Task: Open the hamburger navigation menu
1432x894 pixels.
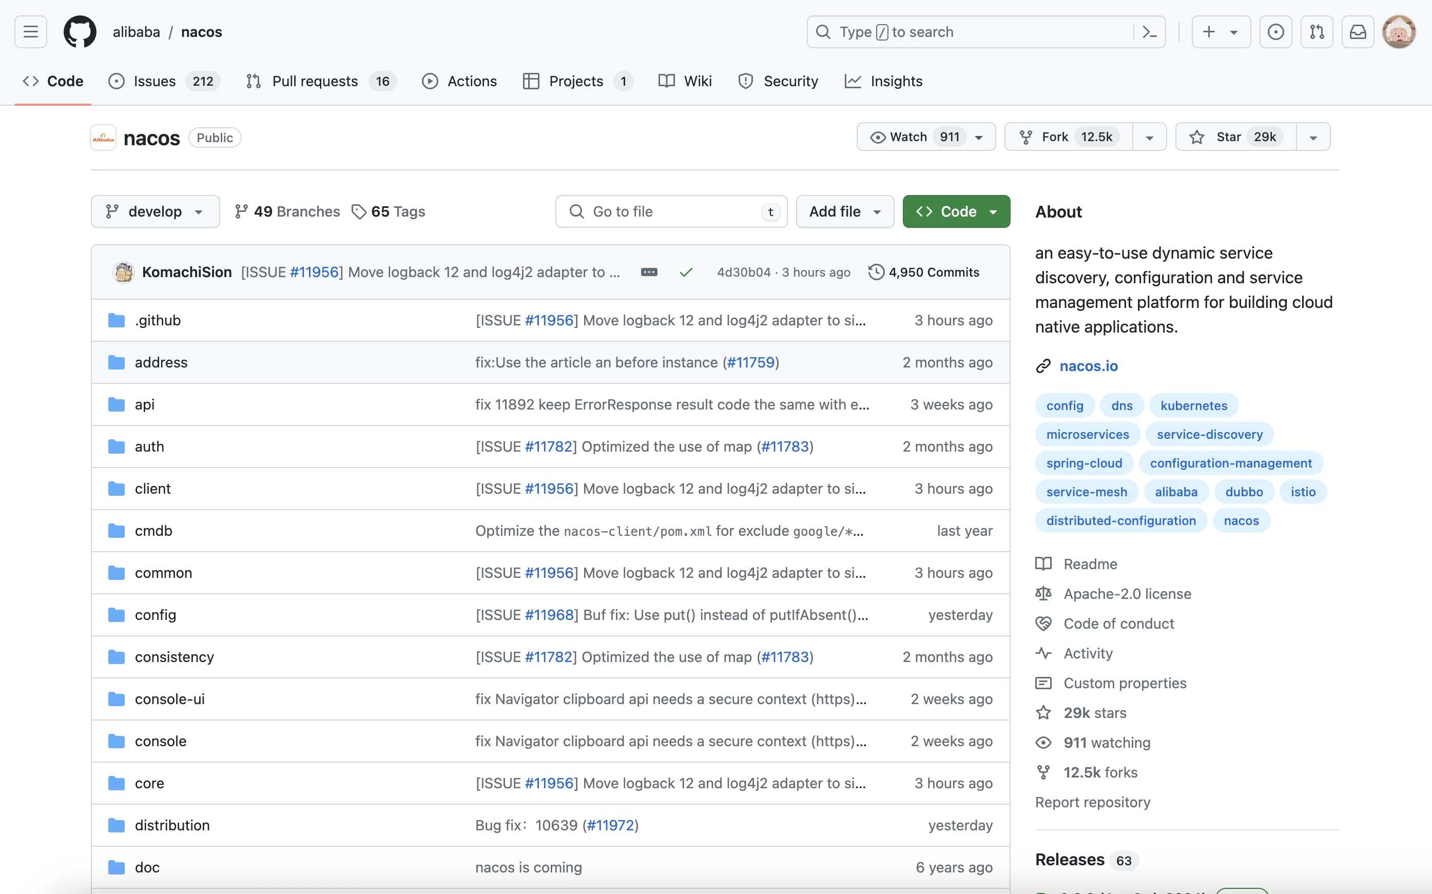Action: 31,32
